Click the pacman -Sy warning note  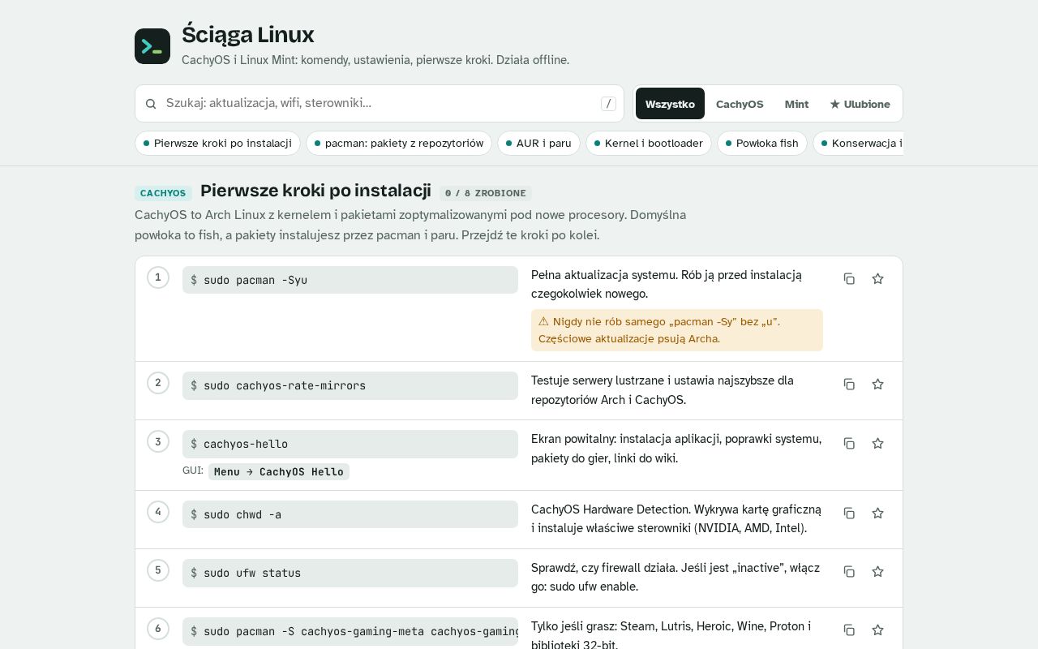coord(677,330)
